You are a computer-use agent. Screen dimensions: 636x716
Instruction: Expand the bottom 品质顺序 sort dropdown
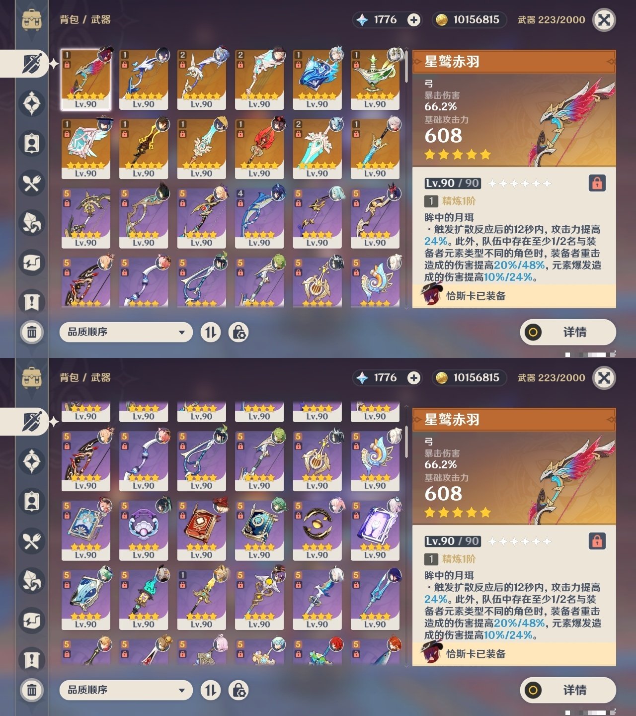[x=126, y=690]
